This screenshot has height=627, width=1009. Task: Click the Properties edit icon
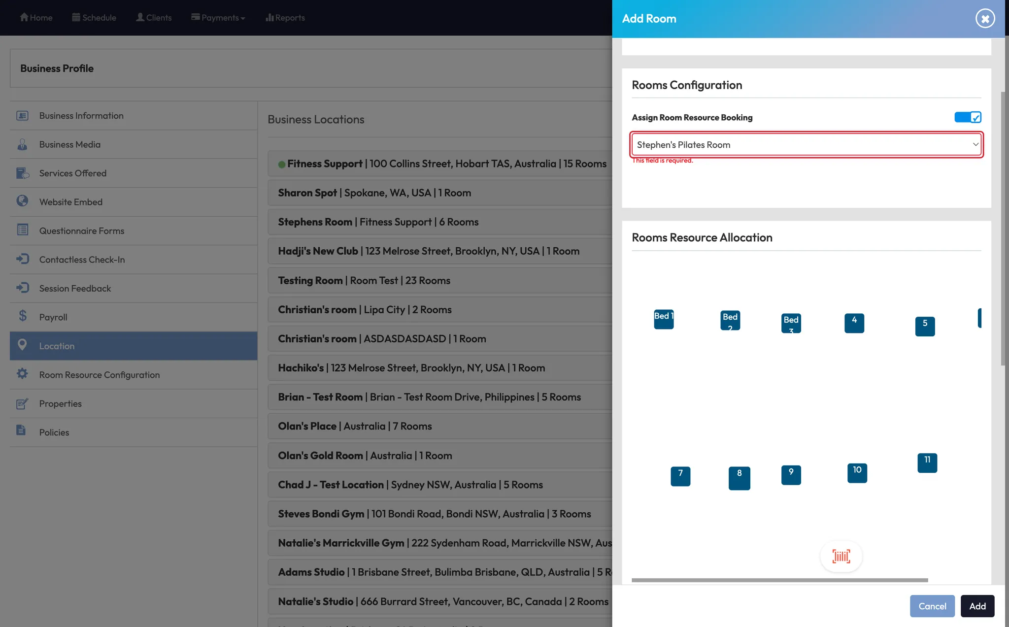pos(22,403)
